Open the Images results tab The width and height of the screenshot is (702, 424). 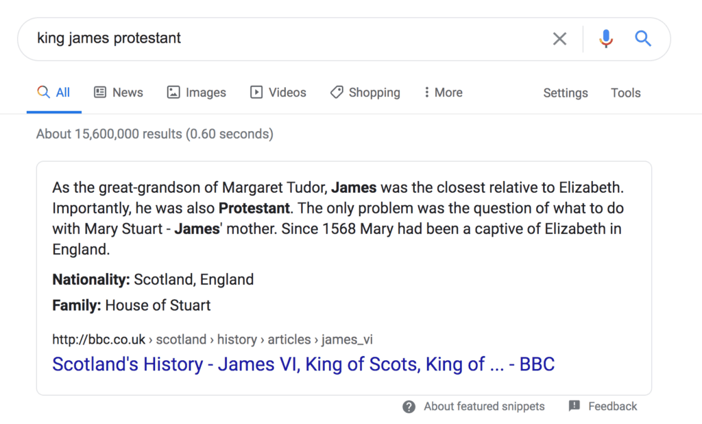[196, 93]
